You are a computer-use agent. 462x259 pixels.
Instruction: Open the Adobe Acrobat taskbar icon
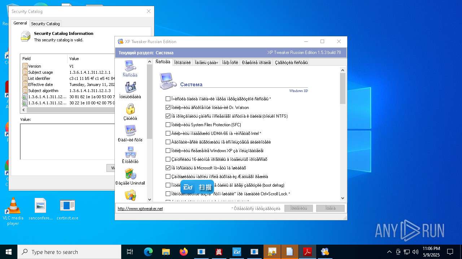pos(307,252)
